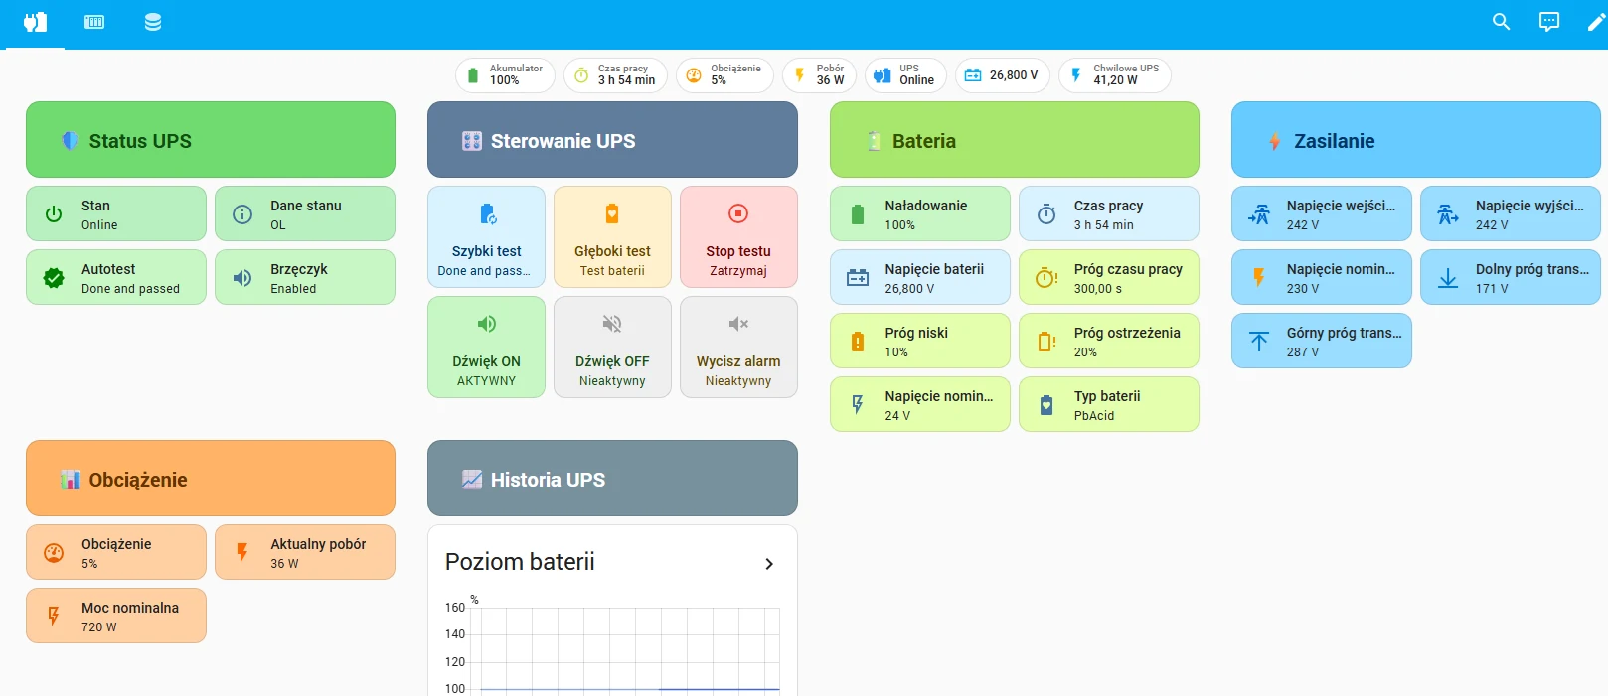The width and height of the screenshot is (1608, 696).
Task: Switch to the second battery view tab
Action: click(94, 22)
